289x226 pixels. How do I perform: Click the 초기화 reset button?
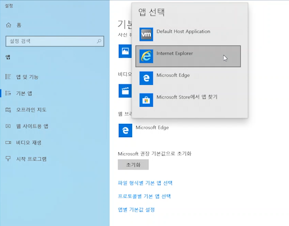[x=133, y=165]
